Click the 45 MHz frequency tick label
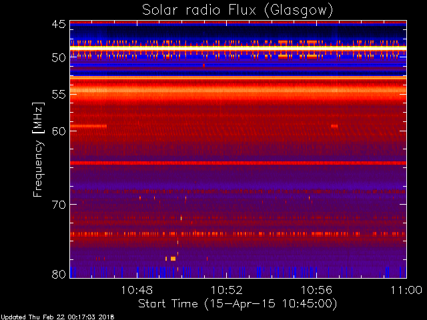Viewport: 427px width, 320px height. (59, 24)
